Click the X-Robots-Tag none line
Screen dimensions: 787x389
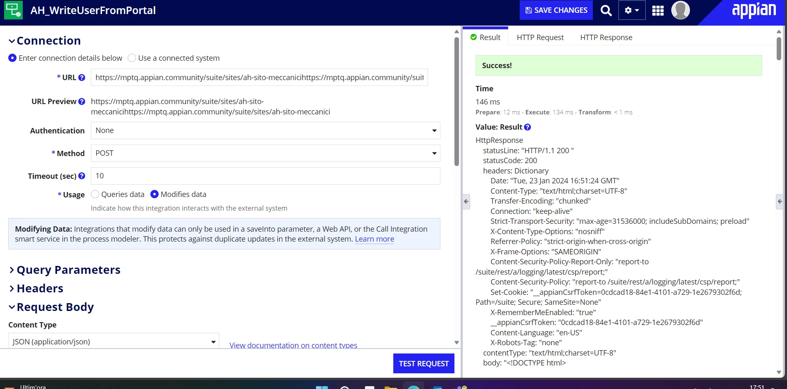526,343
